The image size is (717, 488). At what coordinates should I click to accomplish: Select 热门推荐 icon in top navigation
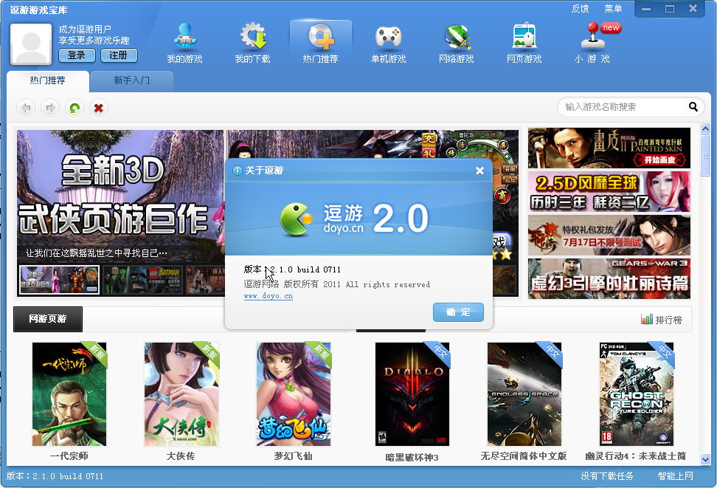coord(321,43)
